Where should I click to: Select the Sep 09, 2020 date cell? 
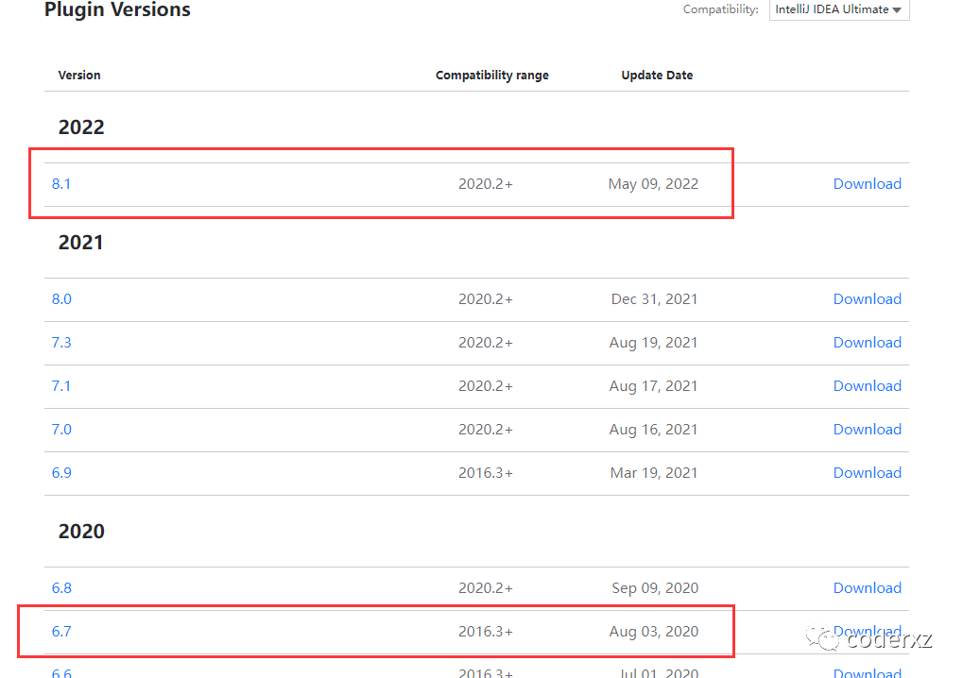click(x=655, y=588)
